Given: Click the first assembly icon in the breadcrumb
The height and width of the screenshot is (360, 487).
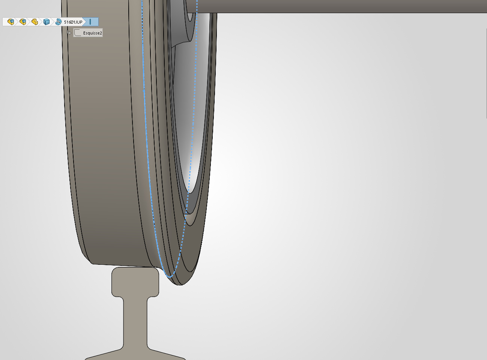Looking at the screenshot, I should (x=11, y=22).
